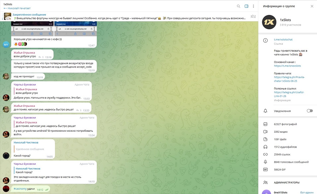Click reply count on 13:18 message

(x=41, y=57)
